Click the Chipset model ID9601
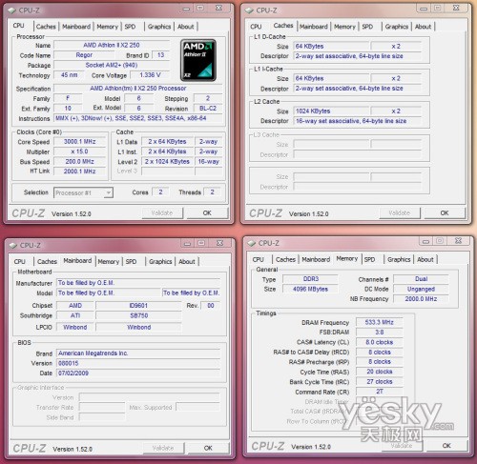Screen dimensions: 477x464 pyautogui.click(x=138, y=306)
